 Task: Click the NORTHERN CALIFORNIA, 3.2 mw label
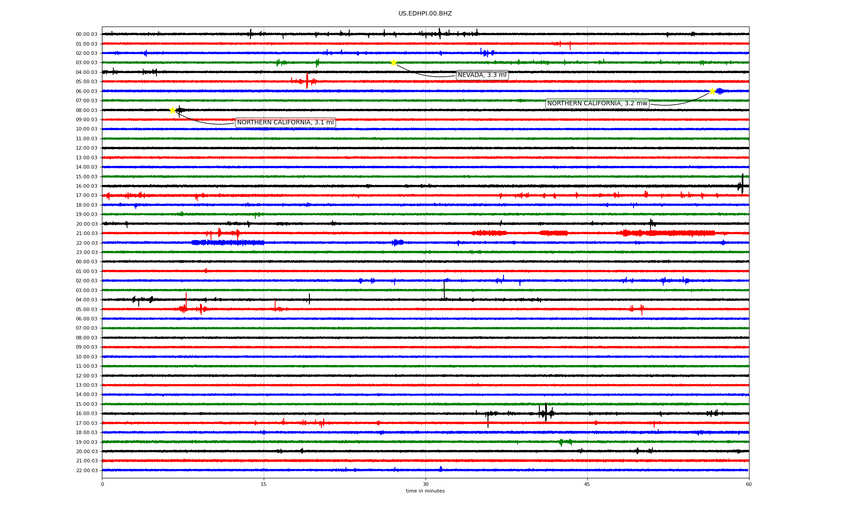[x=597, y=104]
